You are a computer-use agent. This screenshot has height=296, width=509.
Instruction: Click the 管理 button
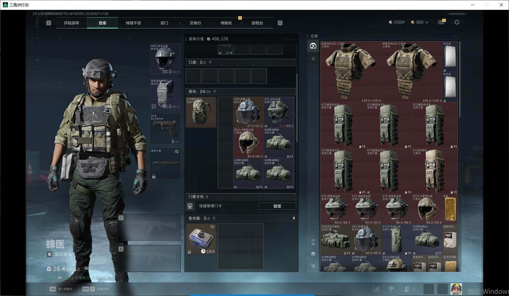pos(277,206)
